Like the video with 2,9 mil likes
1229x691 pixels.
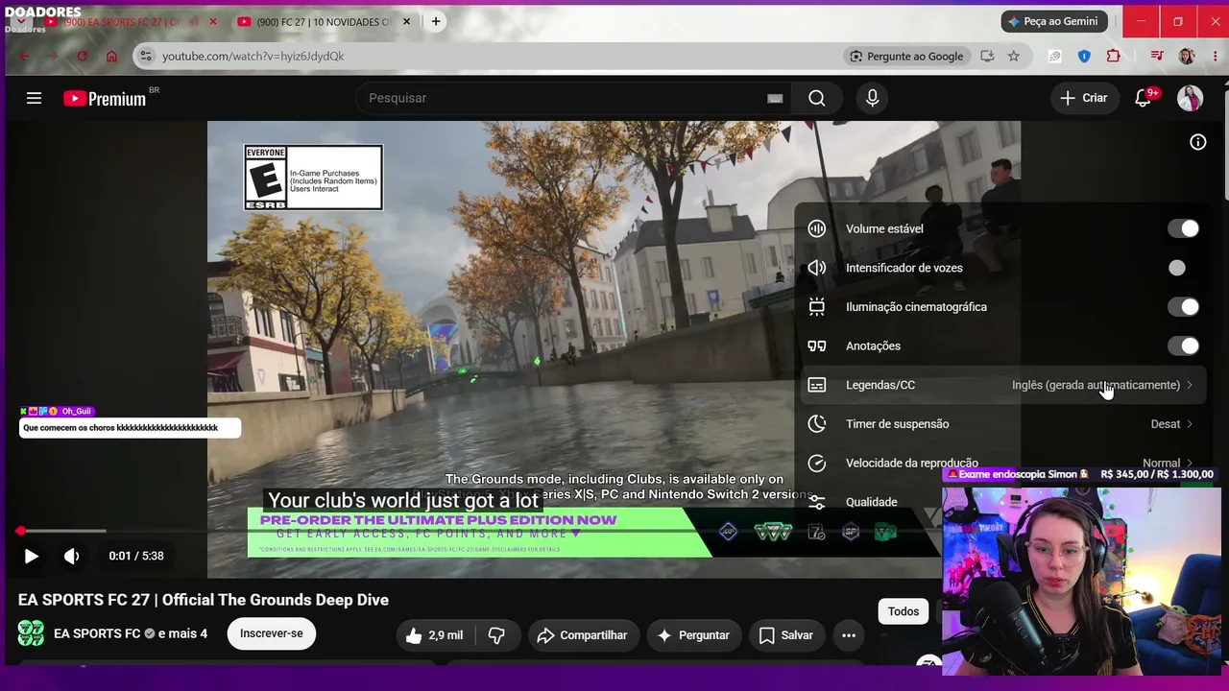point(433,635)
